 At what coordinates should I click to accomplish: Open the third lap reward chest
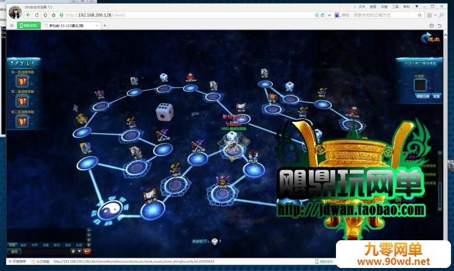pyautogui.click(x=22, y=121)
